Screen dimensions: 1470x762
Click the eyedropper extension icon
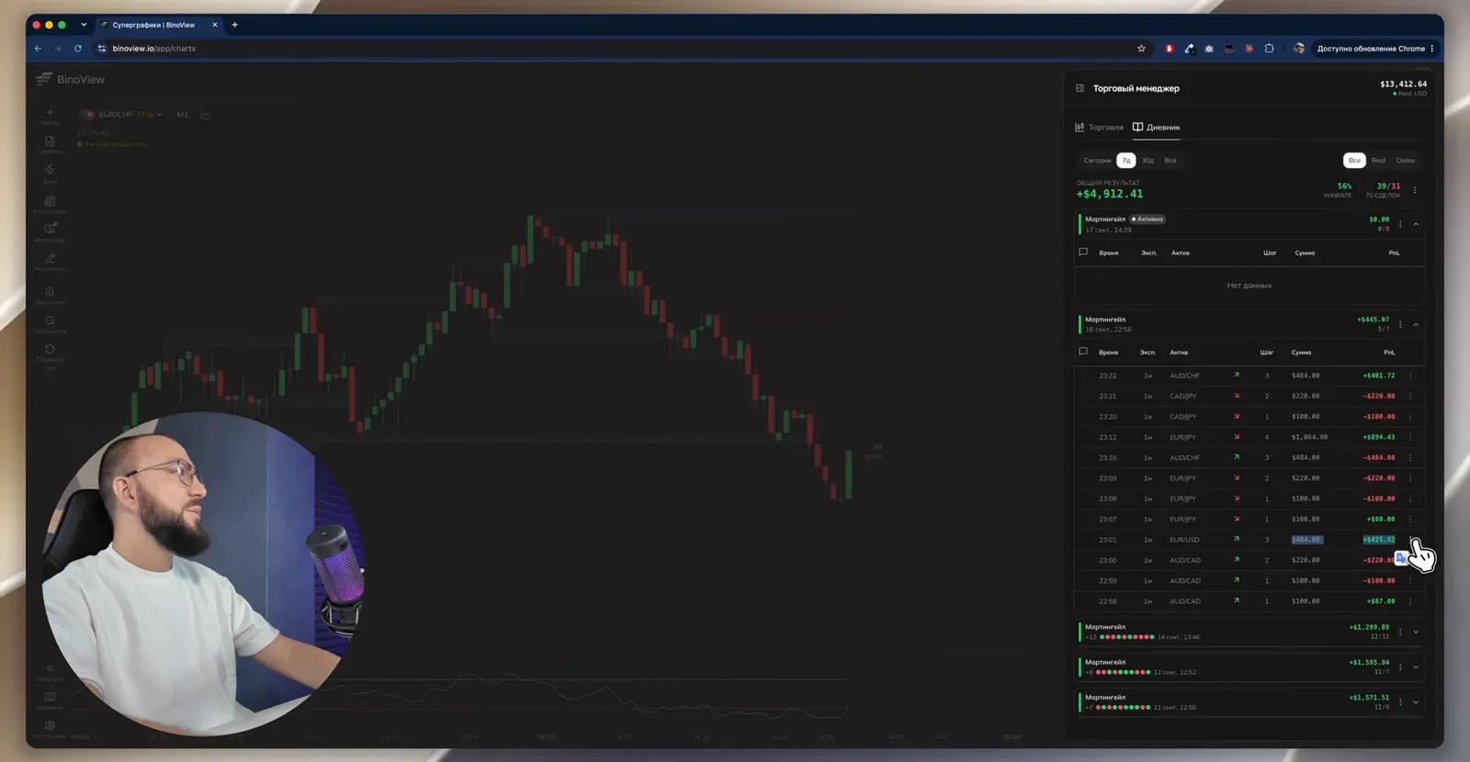tap(1189, 49)
